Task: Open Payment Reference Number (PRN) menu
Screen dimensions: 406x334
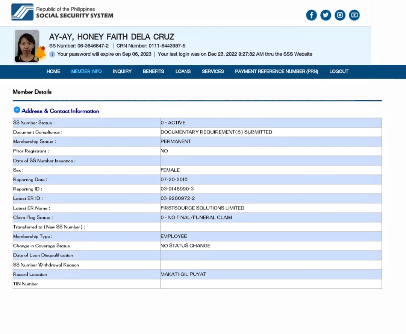Action: click(x=276, y=71)
